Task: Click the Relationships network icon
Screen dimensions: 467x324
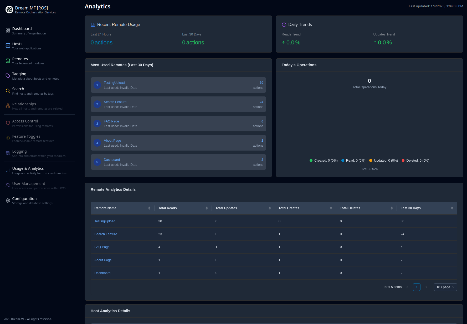Action: pyautogui.click(x=8, y=106)
